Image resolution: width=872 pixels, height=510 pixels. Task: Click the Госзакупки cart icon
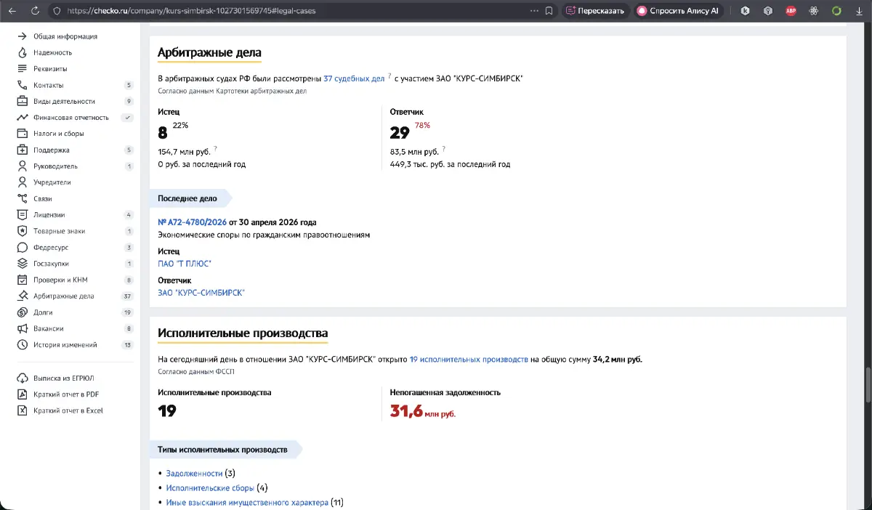pyautogui.click(x=21, y=264)
